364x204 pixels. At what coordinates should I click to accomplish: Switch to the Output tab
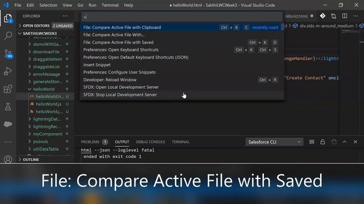coord(122,142)
